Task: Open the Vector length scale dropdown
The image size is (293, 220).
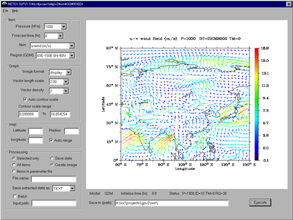Action: click(66, 82)
